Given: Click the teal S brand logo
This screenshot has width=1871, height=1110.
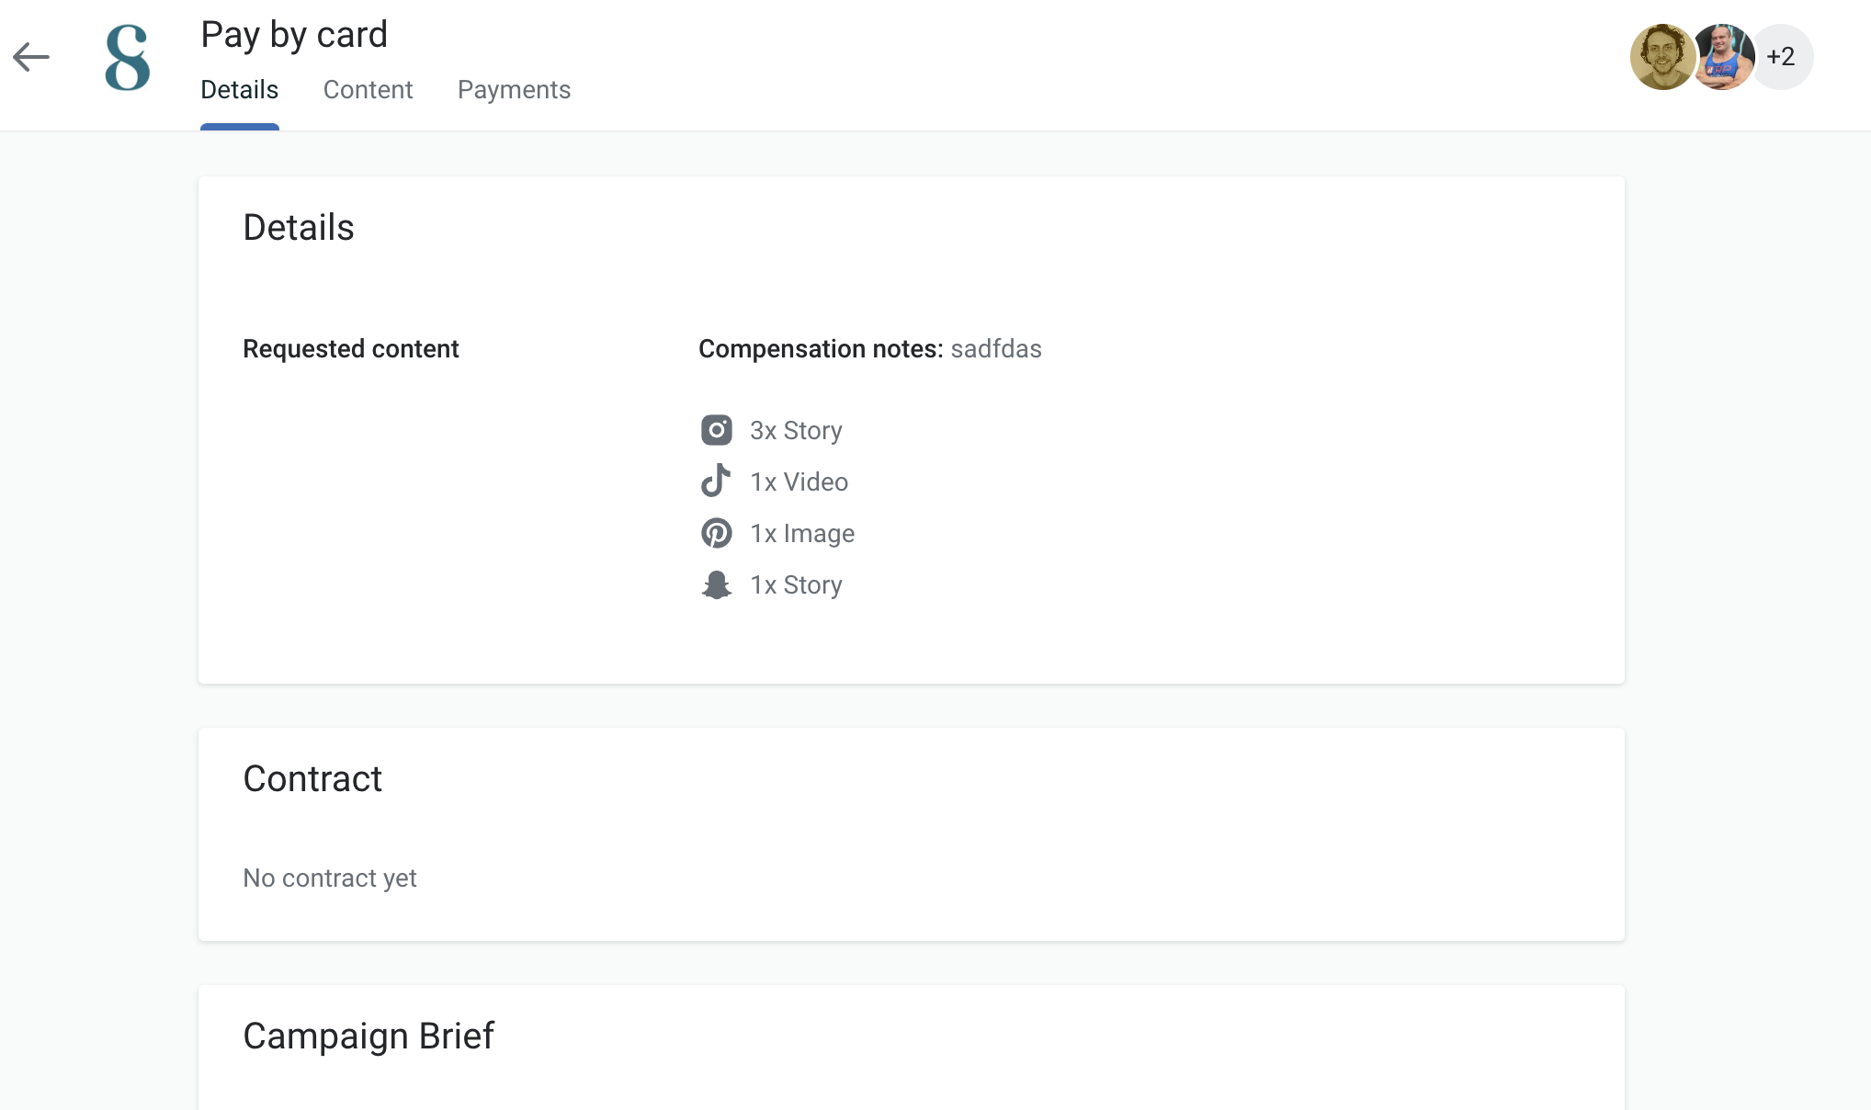Looking at the screenshot, I should click(128, 58).
